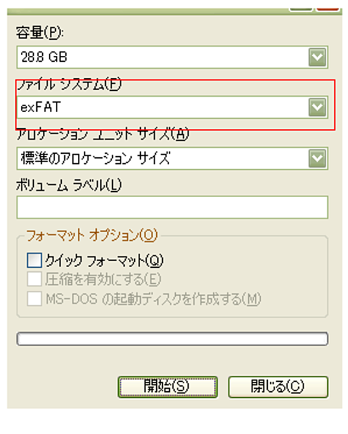The image size is (348, 434).
Task: Click the format progress bar
Action: pos(172,339)
